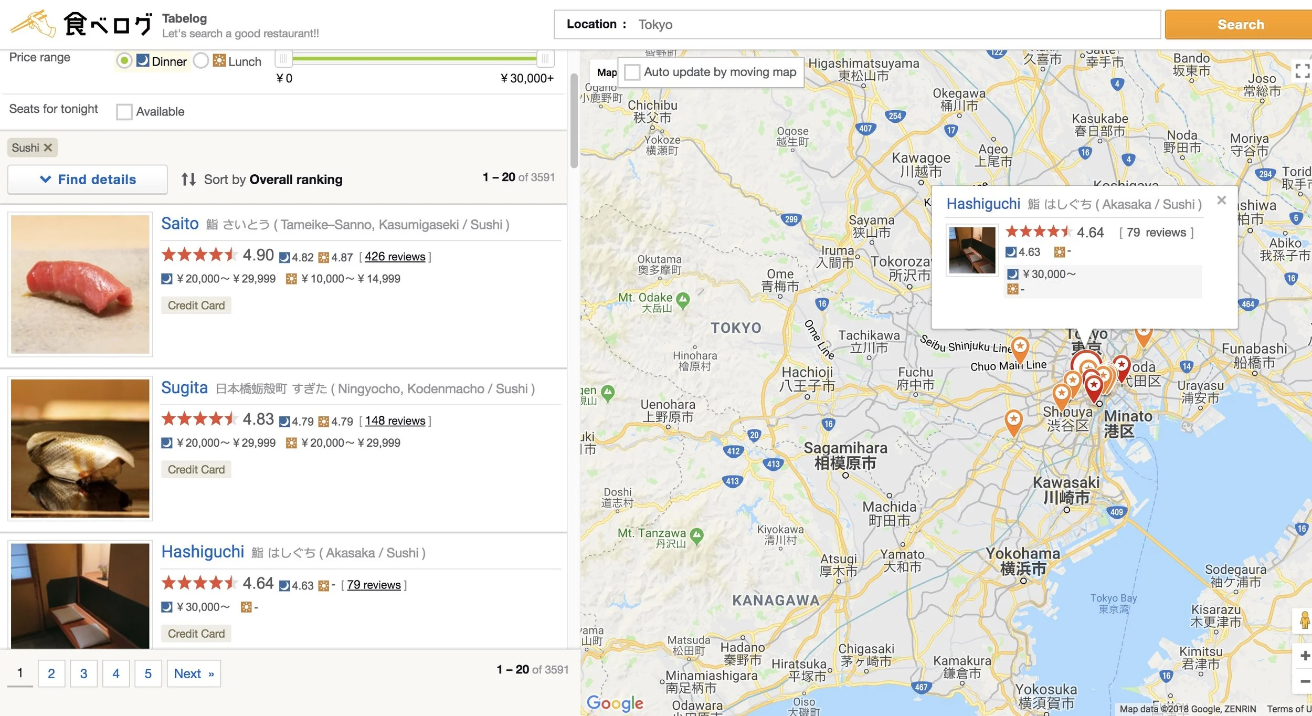
Task: Open the Saito restaurant link
Action: (x=179, y=224)
